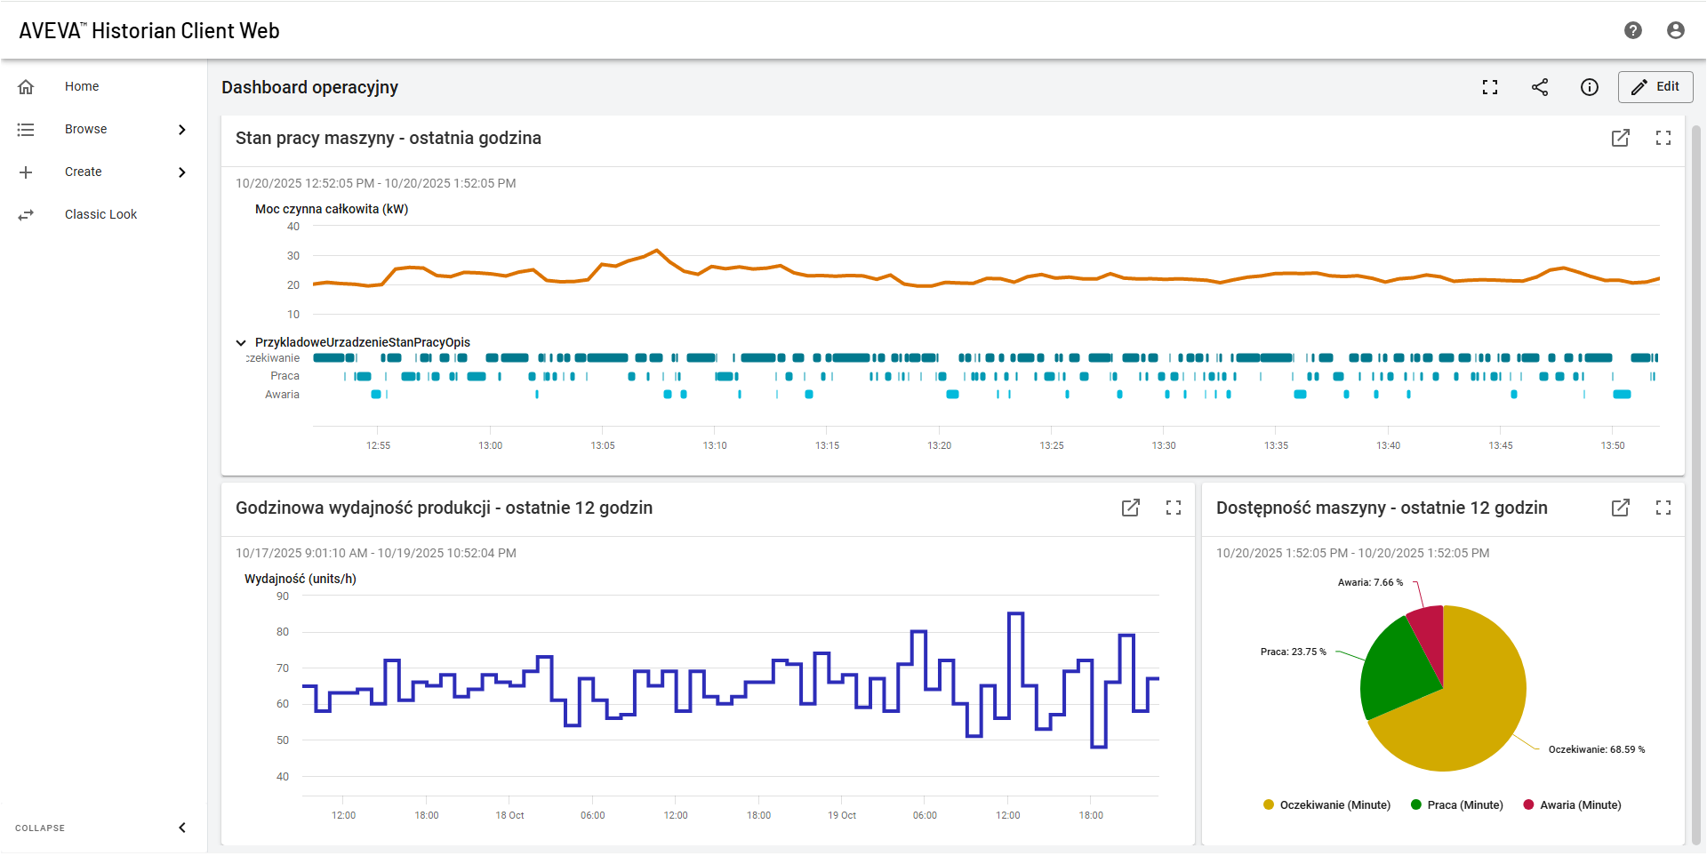Show dashboard information icon
The height and width of the screenshot is (856, 1707).
click(1589, 87)
